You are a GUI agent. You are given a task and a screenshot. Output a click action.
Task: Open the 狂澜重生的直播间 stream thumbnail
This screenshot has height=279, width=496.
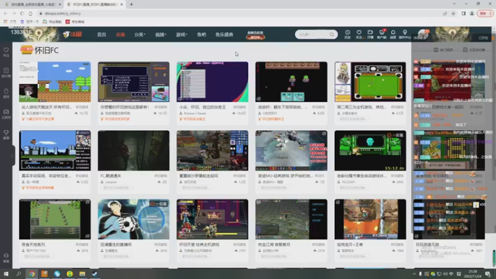(x=133, y=219)
